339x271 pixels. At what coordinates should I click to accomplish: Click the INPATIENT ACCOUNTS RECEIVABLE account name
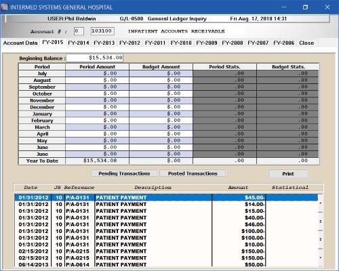click(x=176, y=31)
